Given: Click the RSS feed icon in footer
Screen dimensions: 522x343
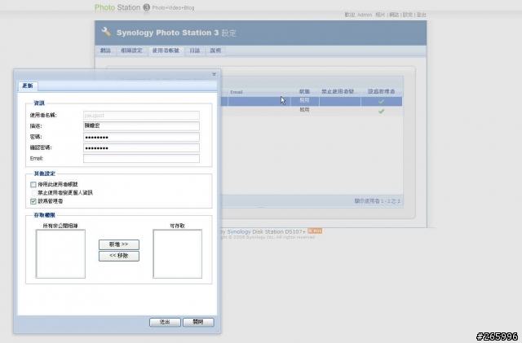Looking at the screenshot, I should pos(315,231).
